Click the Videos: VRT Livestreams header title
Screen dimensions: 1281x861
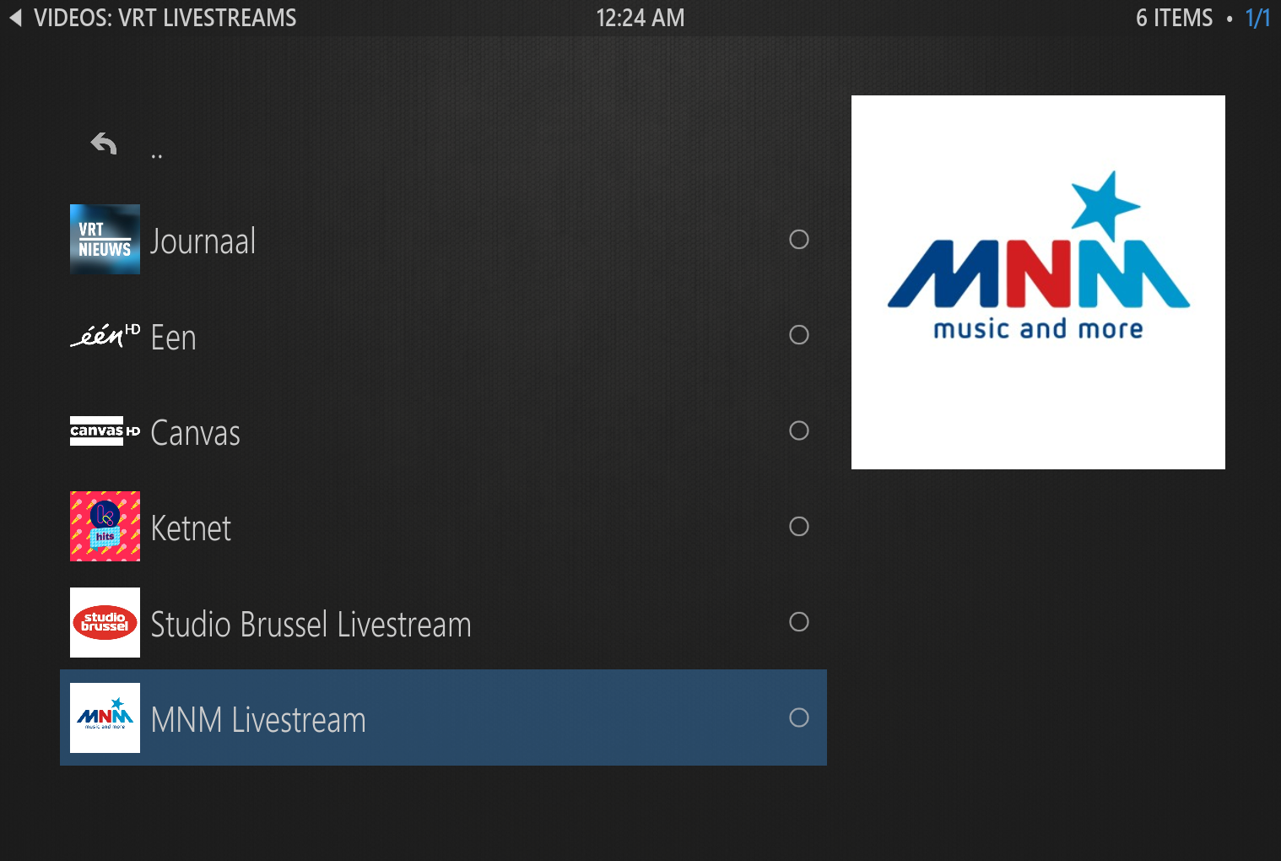[x=165, y=18]
